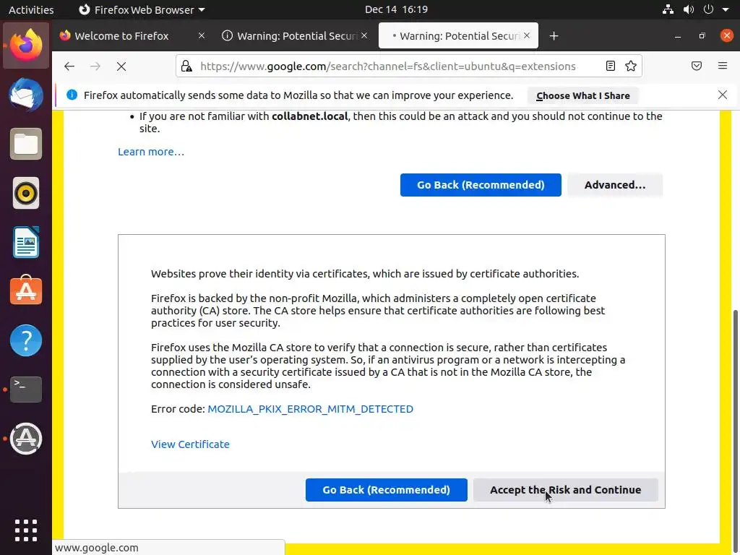
Task: Select the active Warning: Potential Security tab
Action: [458, 36]
